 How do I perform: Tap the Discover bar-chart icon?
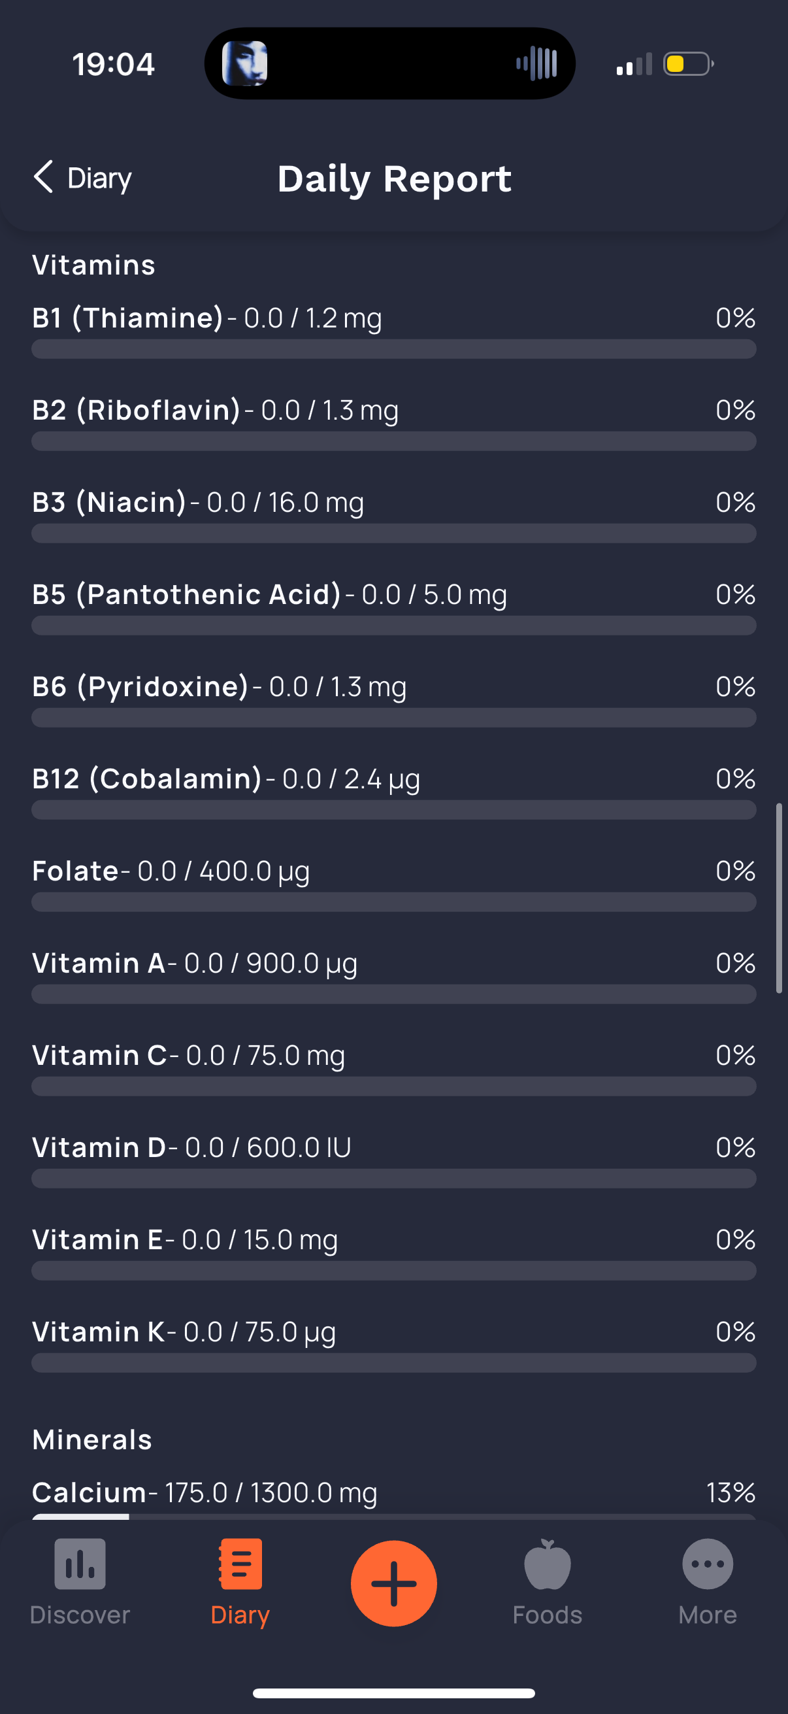[x=80, y=1564]
